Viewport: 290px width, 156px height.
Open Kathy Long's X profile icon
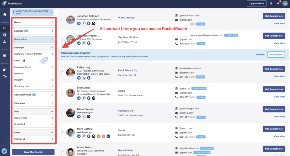point(84,78)
